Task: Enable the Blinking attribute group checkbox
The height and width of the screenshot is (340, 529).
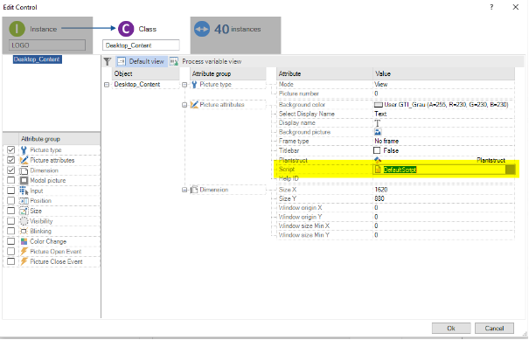Action: 10,231
